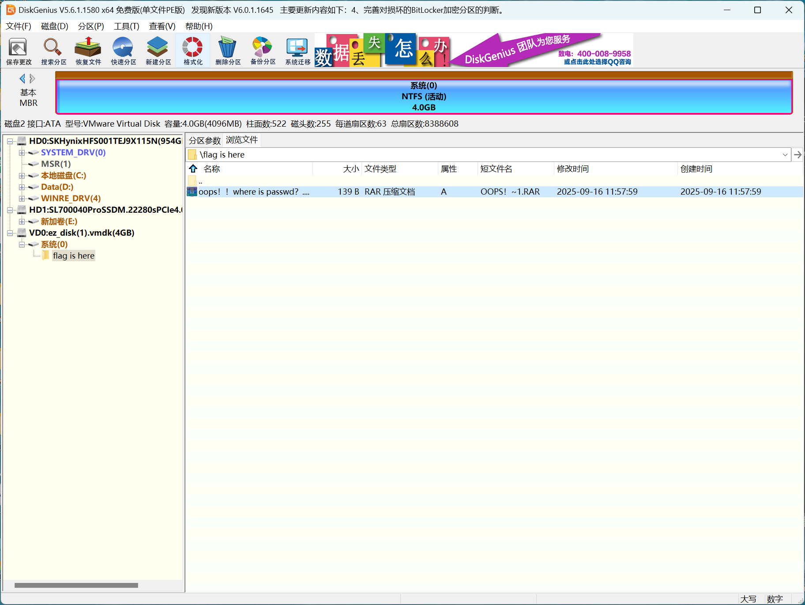Open the 分区(P) Partition menu

coord(91,26)
